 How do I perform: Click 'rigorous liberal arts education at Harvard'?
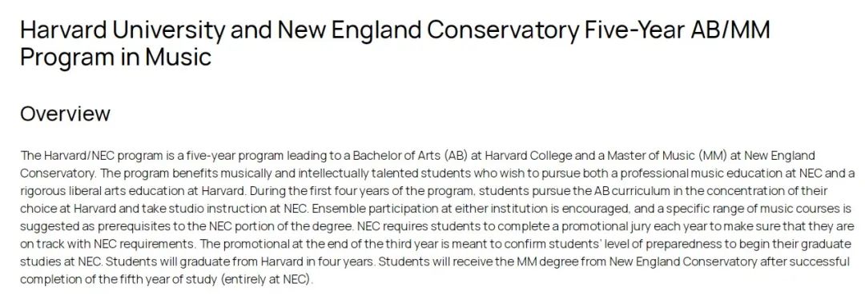pos(131,191)
